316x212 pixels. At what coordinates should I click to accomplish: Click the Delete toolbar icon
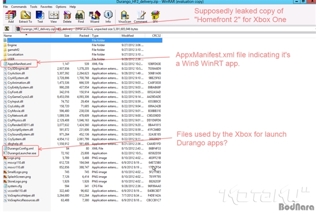click(67, 17)
